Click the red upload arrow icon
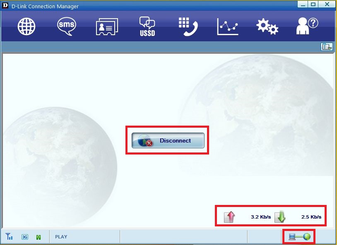Screen dimensions: 337x245 point(229,216)
